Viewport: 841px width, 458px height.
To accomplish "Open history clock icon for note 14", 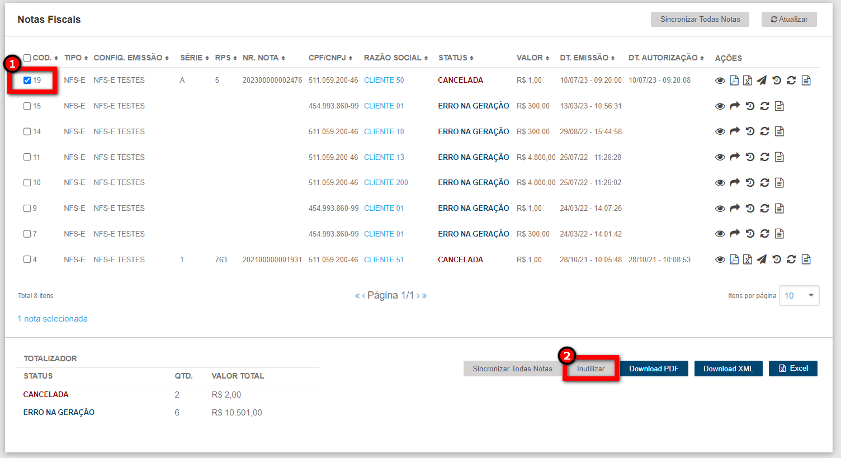I will (x=750, y=131).
